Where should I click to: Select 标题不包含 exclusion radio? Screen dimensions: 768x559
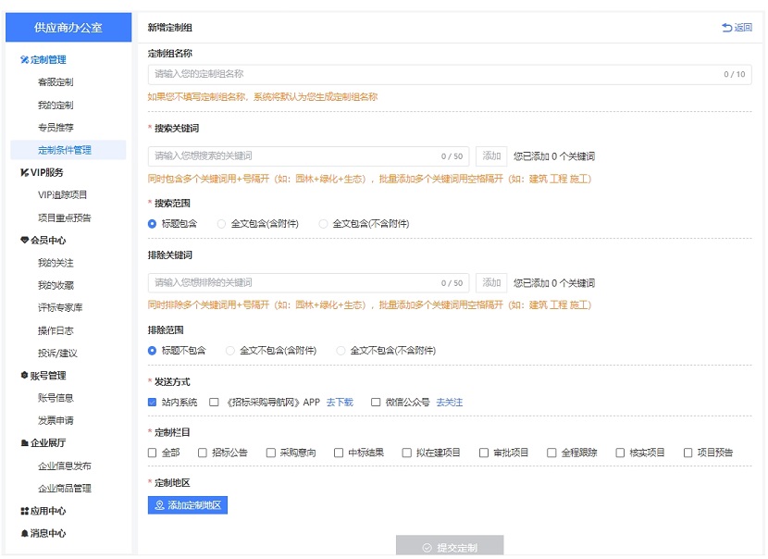point(152,351)
